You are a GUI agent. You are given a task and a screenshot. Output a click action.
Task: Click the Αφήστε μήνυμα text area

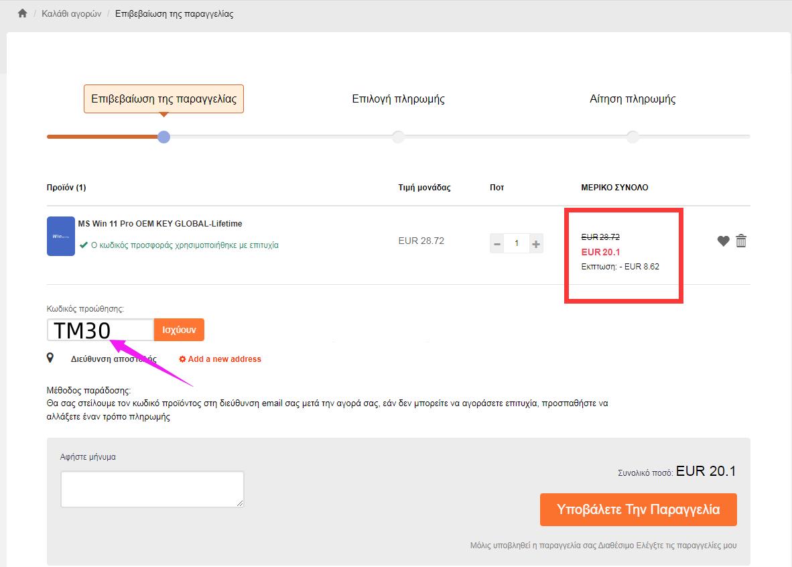click(152, 489)
